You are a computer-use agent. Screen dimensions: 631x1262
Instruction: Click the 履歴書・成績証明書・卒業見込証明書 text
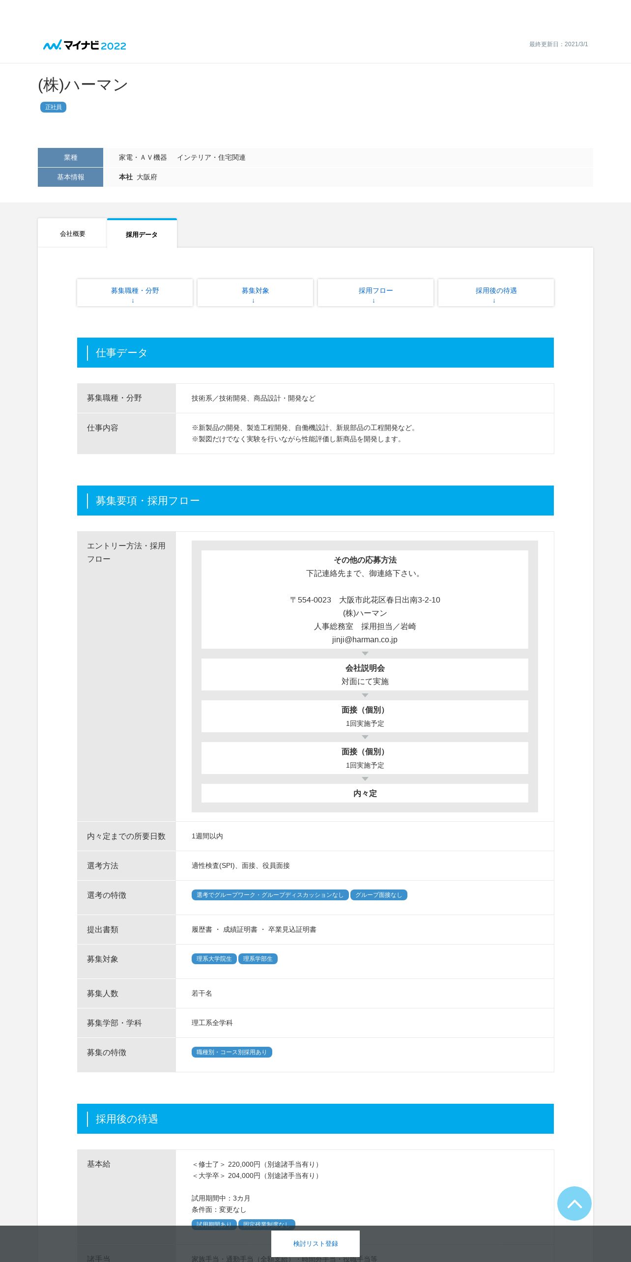(x=254, y=929)
